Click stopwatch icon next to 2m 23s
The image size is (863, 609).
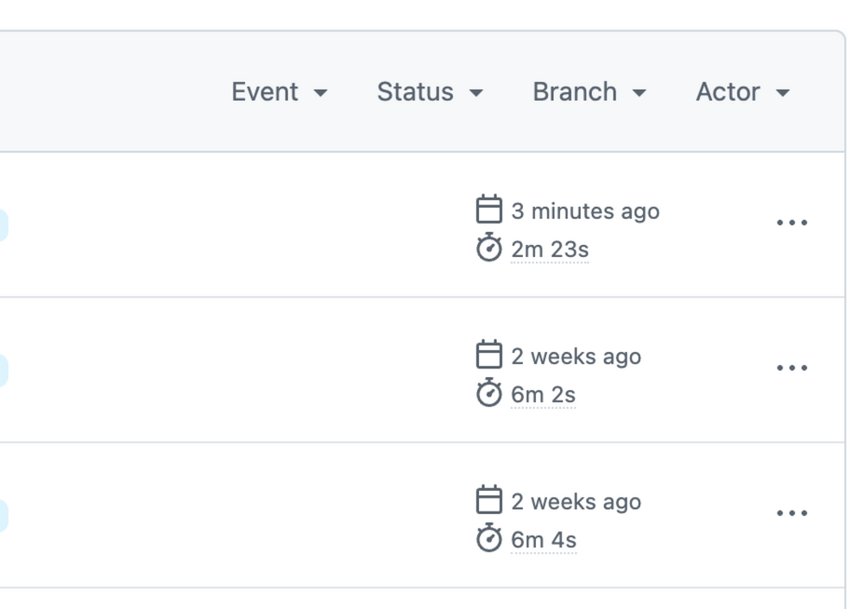pos(489,248)
